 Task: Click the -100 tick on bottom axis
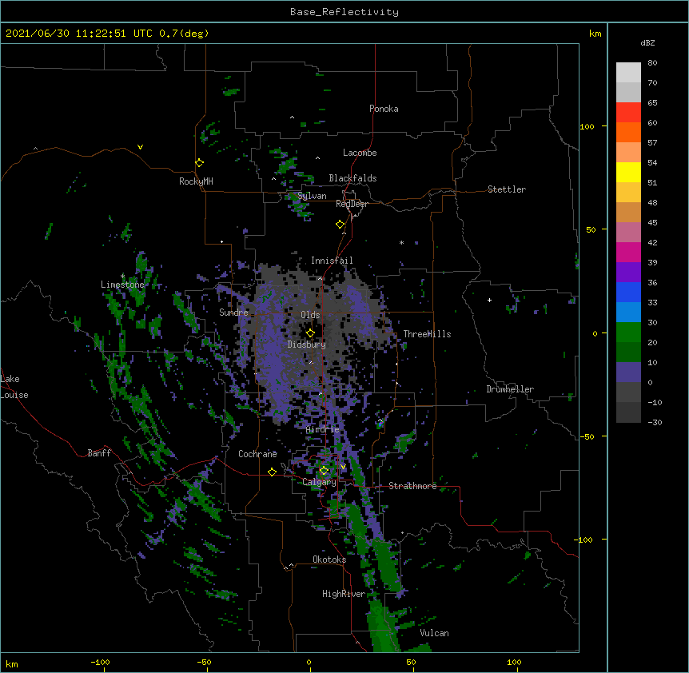point(100,662)
